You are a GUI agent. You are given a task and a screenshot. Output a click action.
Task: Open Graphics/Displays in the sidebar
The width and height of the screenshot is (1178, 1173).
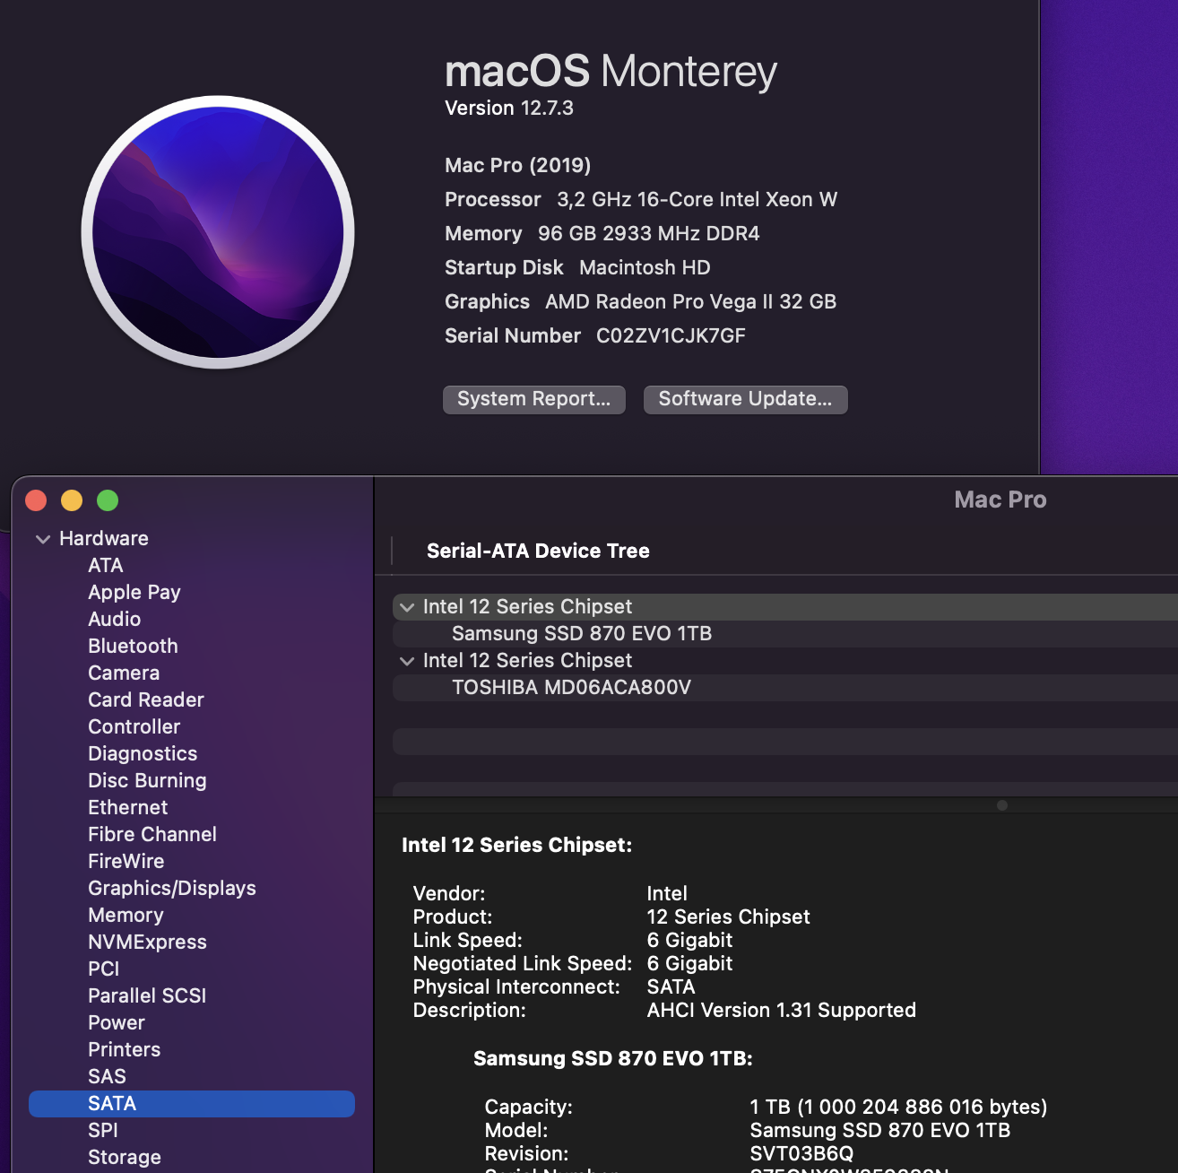[172, 889]
